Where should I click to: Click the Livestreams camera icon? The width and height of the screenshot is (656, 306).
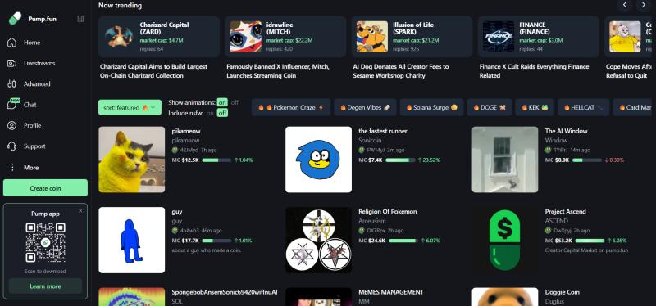[x=11, y=64]
